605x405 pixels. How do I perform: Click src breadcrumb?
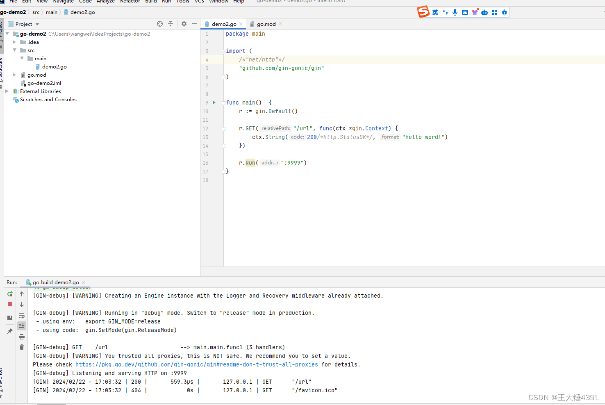36,12
